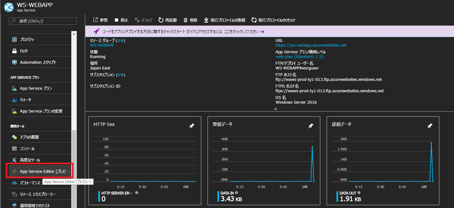Viewport: 454px width, 208px height.
Task: Click the purple arrow in quickstart banner
Action: pyautogui.click(x=262, y=32)
